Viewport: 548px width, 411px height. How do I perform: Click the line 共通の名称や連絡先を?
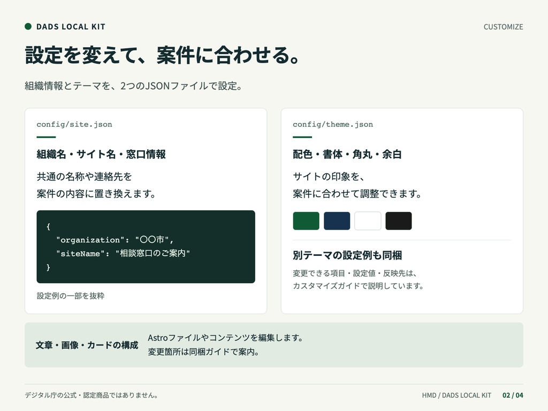(84, 177)
